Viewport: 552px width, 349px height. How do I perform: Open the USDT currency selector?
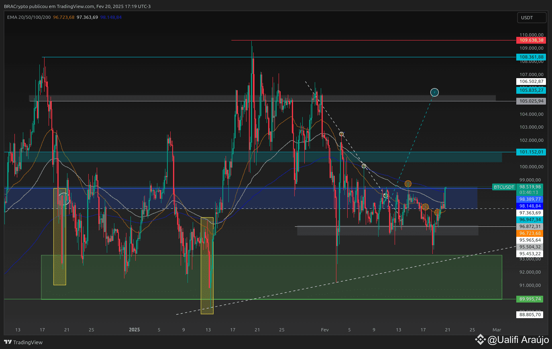(x=532, y=18)
